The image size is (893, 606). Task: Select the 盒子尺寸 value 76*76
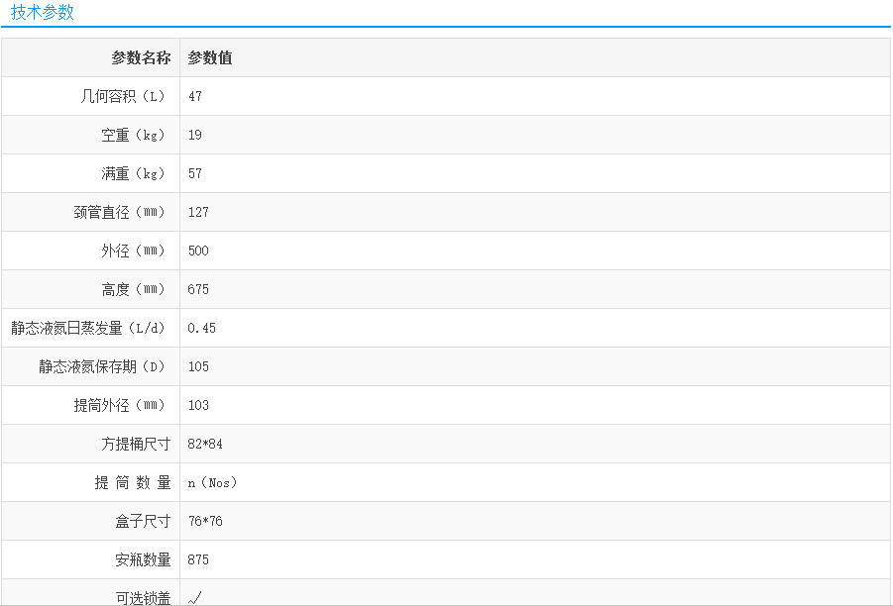[205, 522]
